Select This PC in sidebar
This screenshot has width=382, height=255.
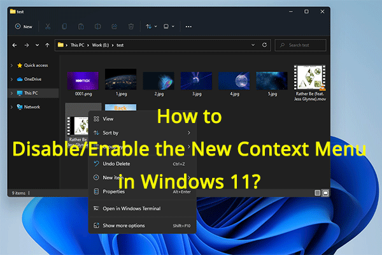point(27,93)
